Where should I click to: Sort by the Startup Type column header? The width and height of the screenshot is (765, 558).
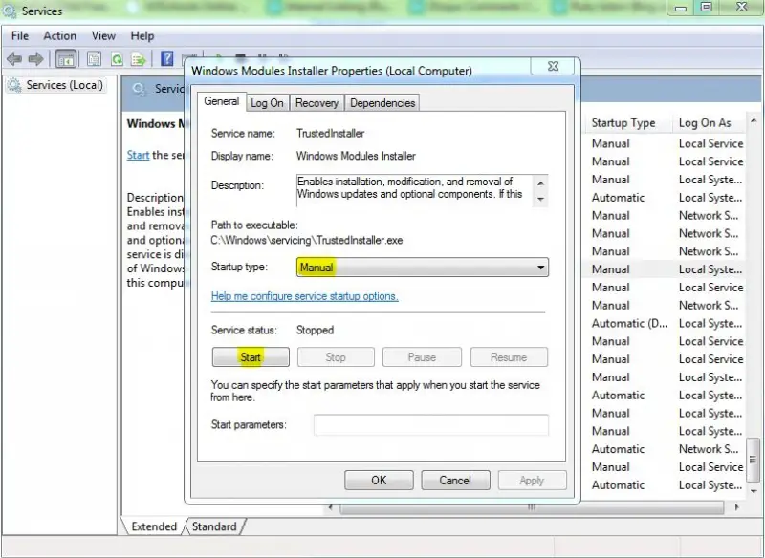pos(623,123)
